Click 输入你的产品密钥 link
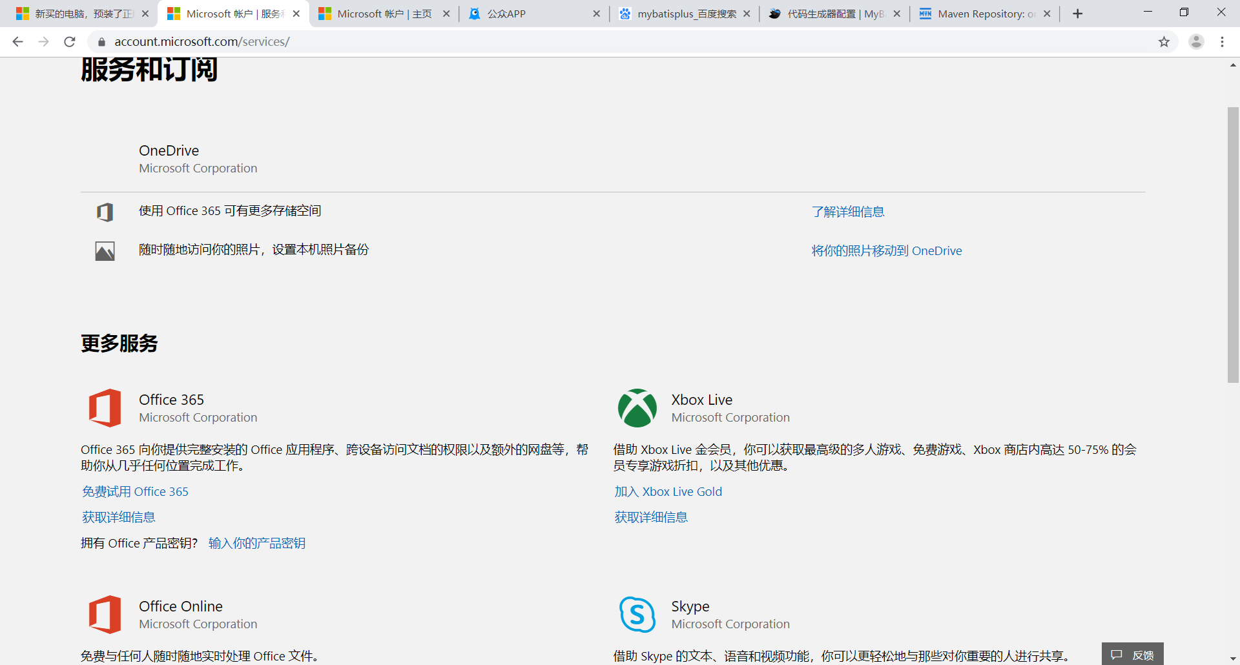 pyautogui.click(x=257, y=543)
